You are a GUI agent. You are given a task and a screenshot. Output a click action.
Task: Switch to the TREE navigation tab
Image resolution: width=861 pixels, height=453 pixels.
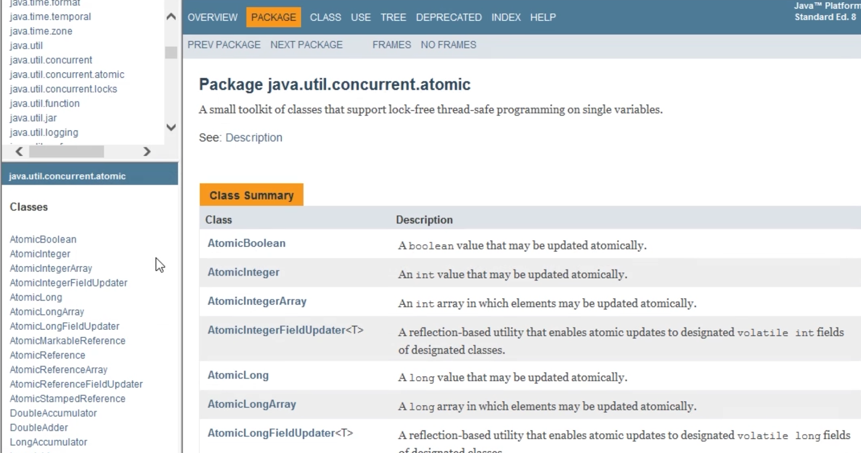tap(393, 18)
